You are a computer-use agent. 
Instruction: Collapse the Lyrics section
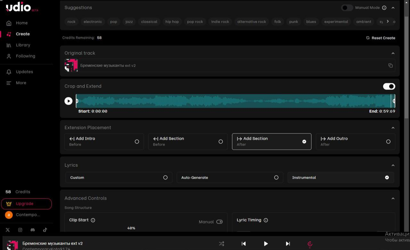(x=393, y=165)
